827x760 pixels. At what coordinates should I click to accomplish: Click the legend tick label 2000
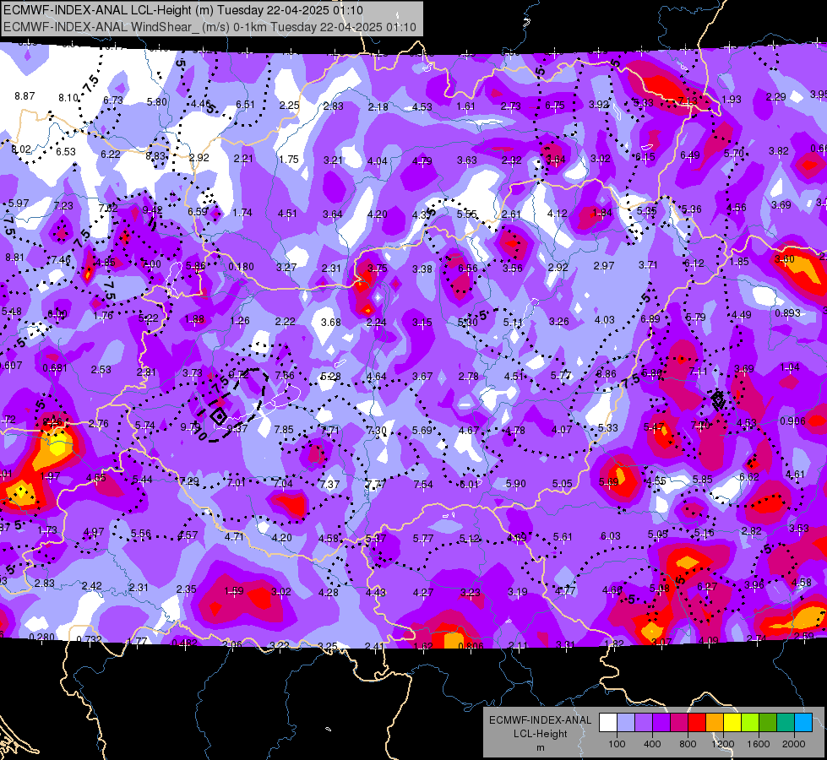[794, 744]
